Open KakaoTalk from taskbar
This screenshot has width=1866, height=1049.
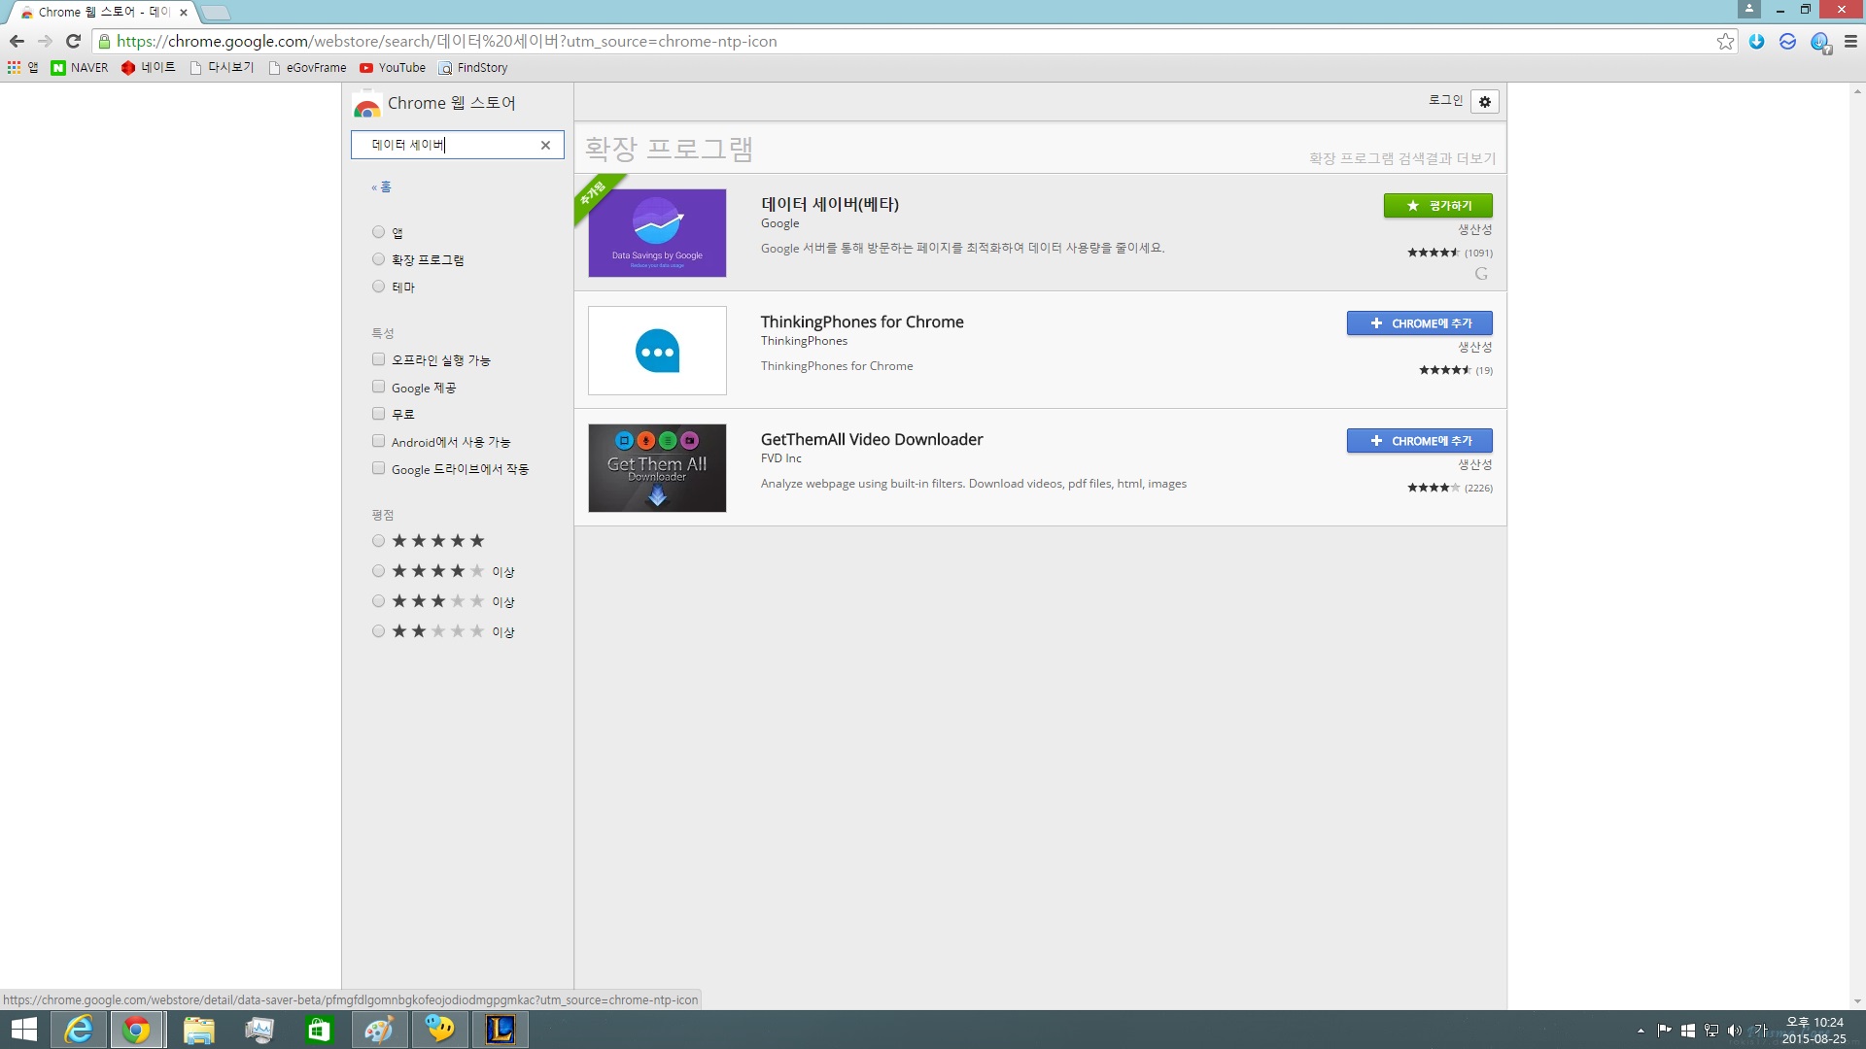[439, 1030]
